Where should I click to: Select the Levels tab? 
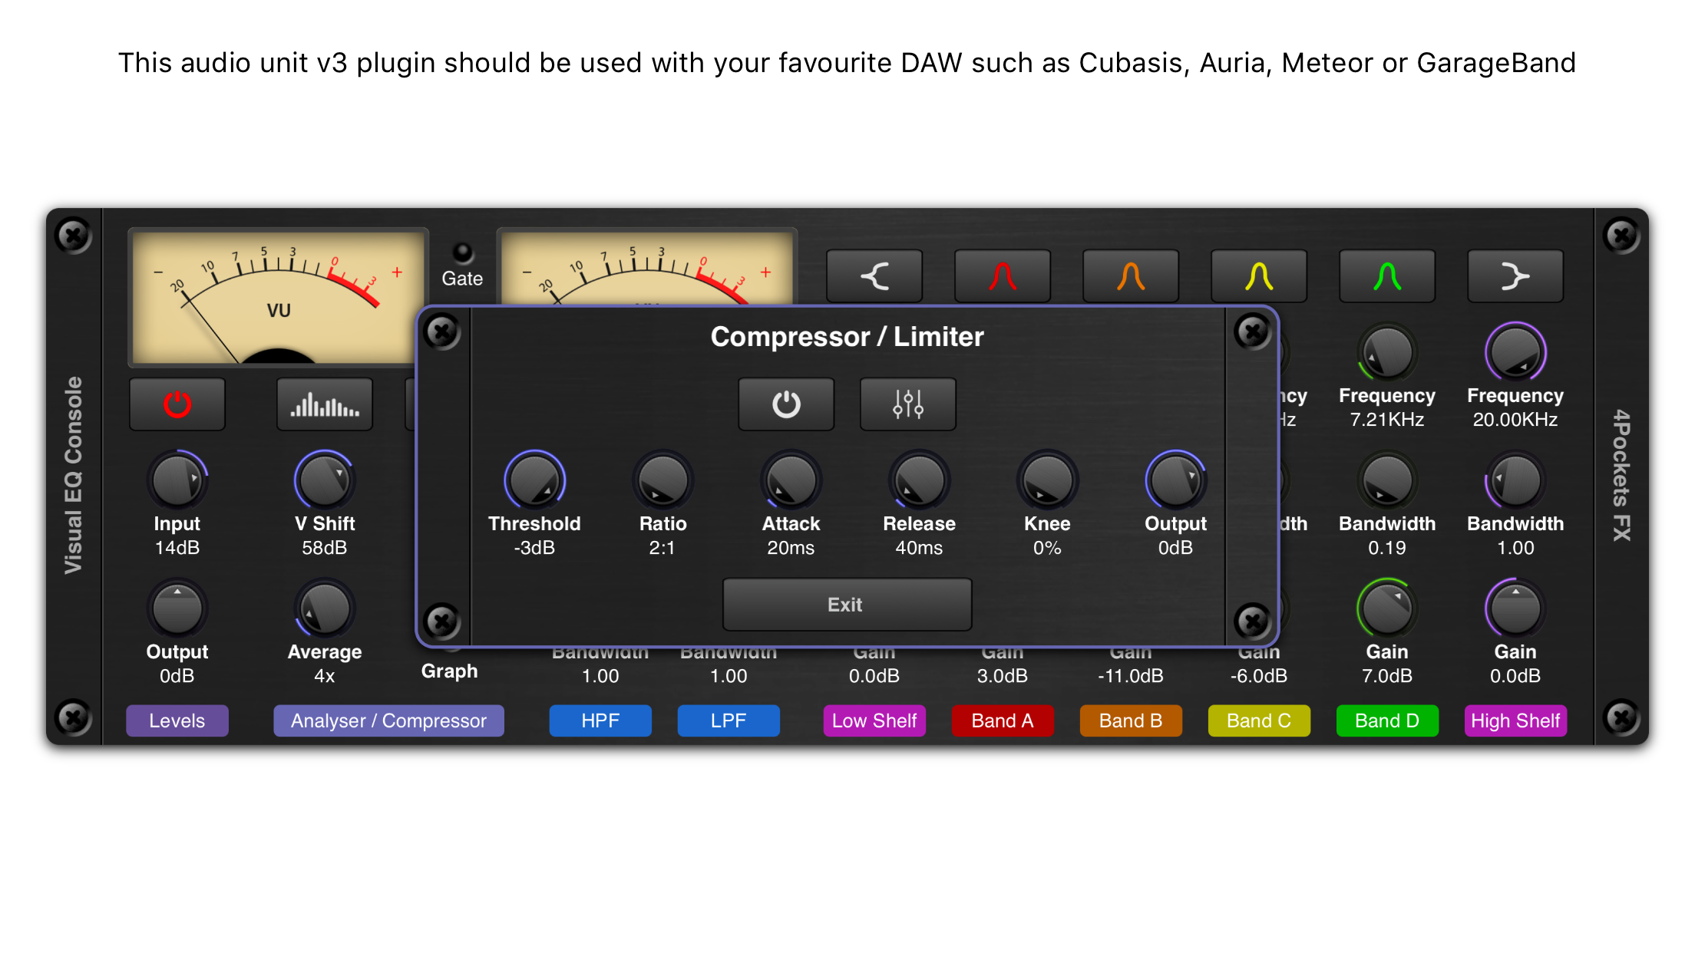pos(177,721)
